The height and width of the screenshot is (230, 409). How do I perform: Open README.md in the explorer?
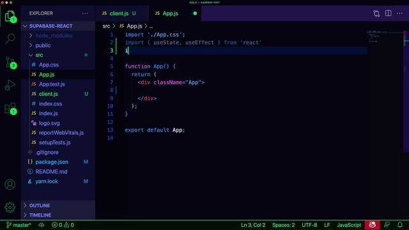pyautogui.click(x=58, y=172)
